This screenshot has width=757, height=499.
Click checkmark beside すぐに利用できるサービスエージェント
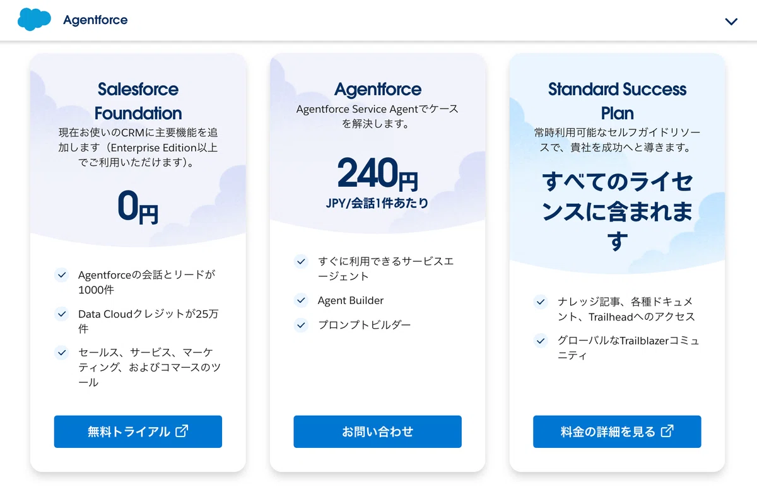pyautogui.click(x=301, y=261)
